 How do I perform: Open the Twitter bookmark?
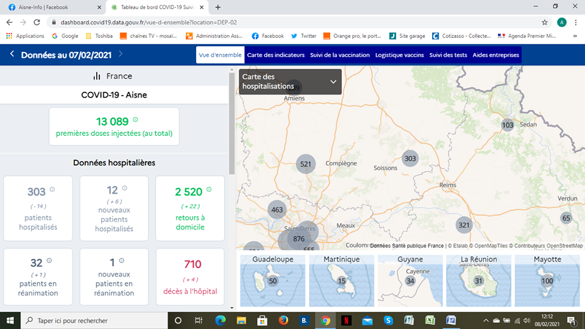click(x=303, y=36)
